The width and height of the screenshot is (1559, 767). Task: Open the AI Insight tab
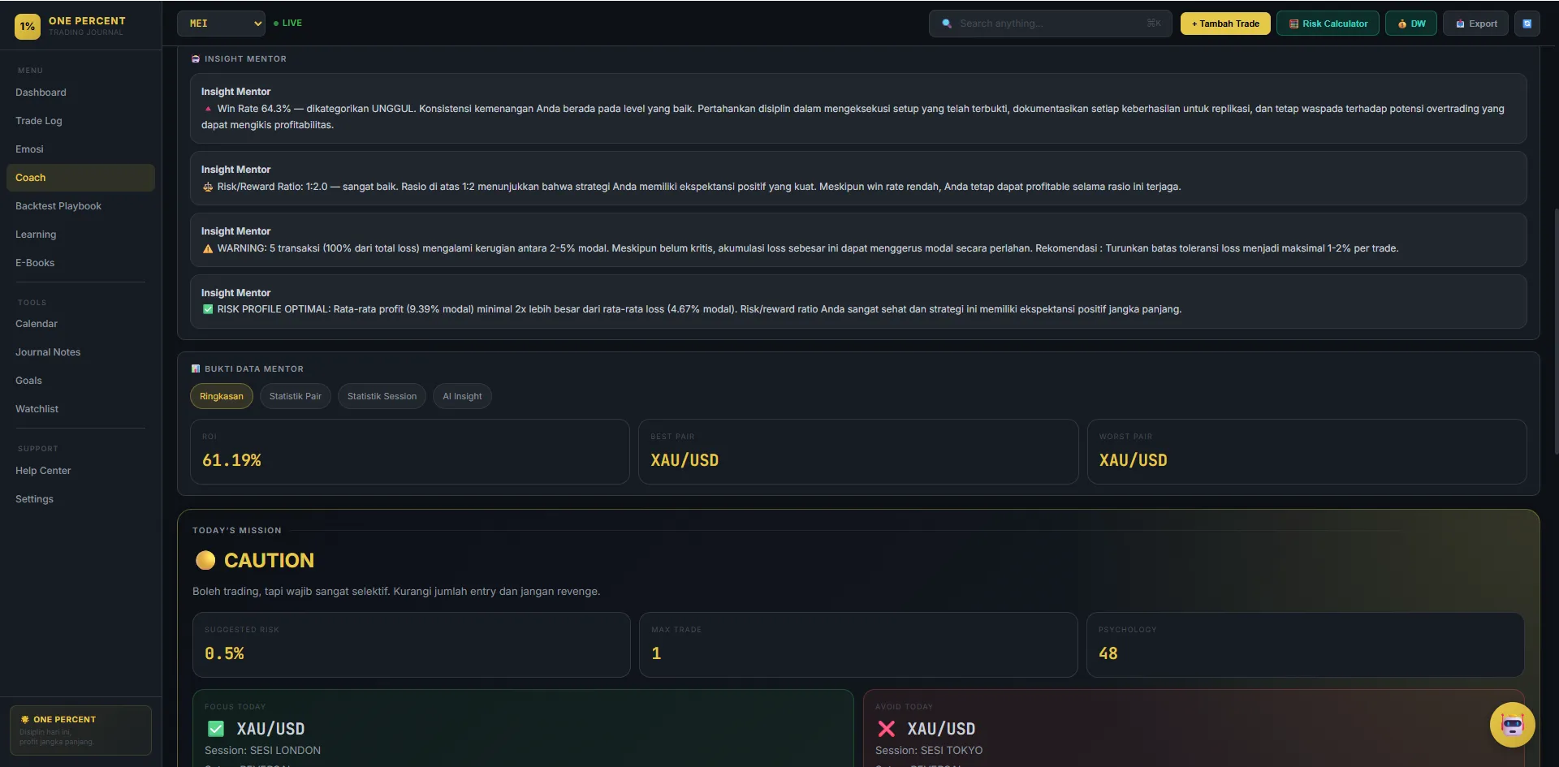coord(462,396)
